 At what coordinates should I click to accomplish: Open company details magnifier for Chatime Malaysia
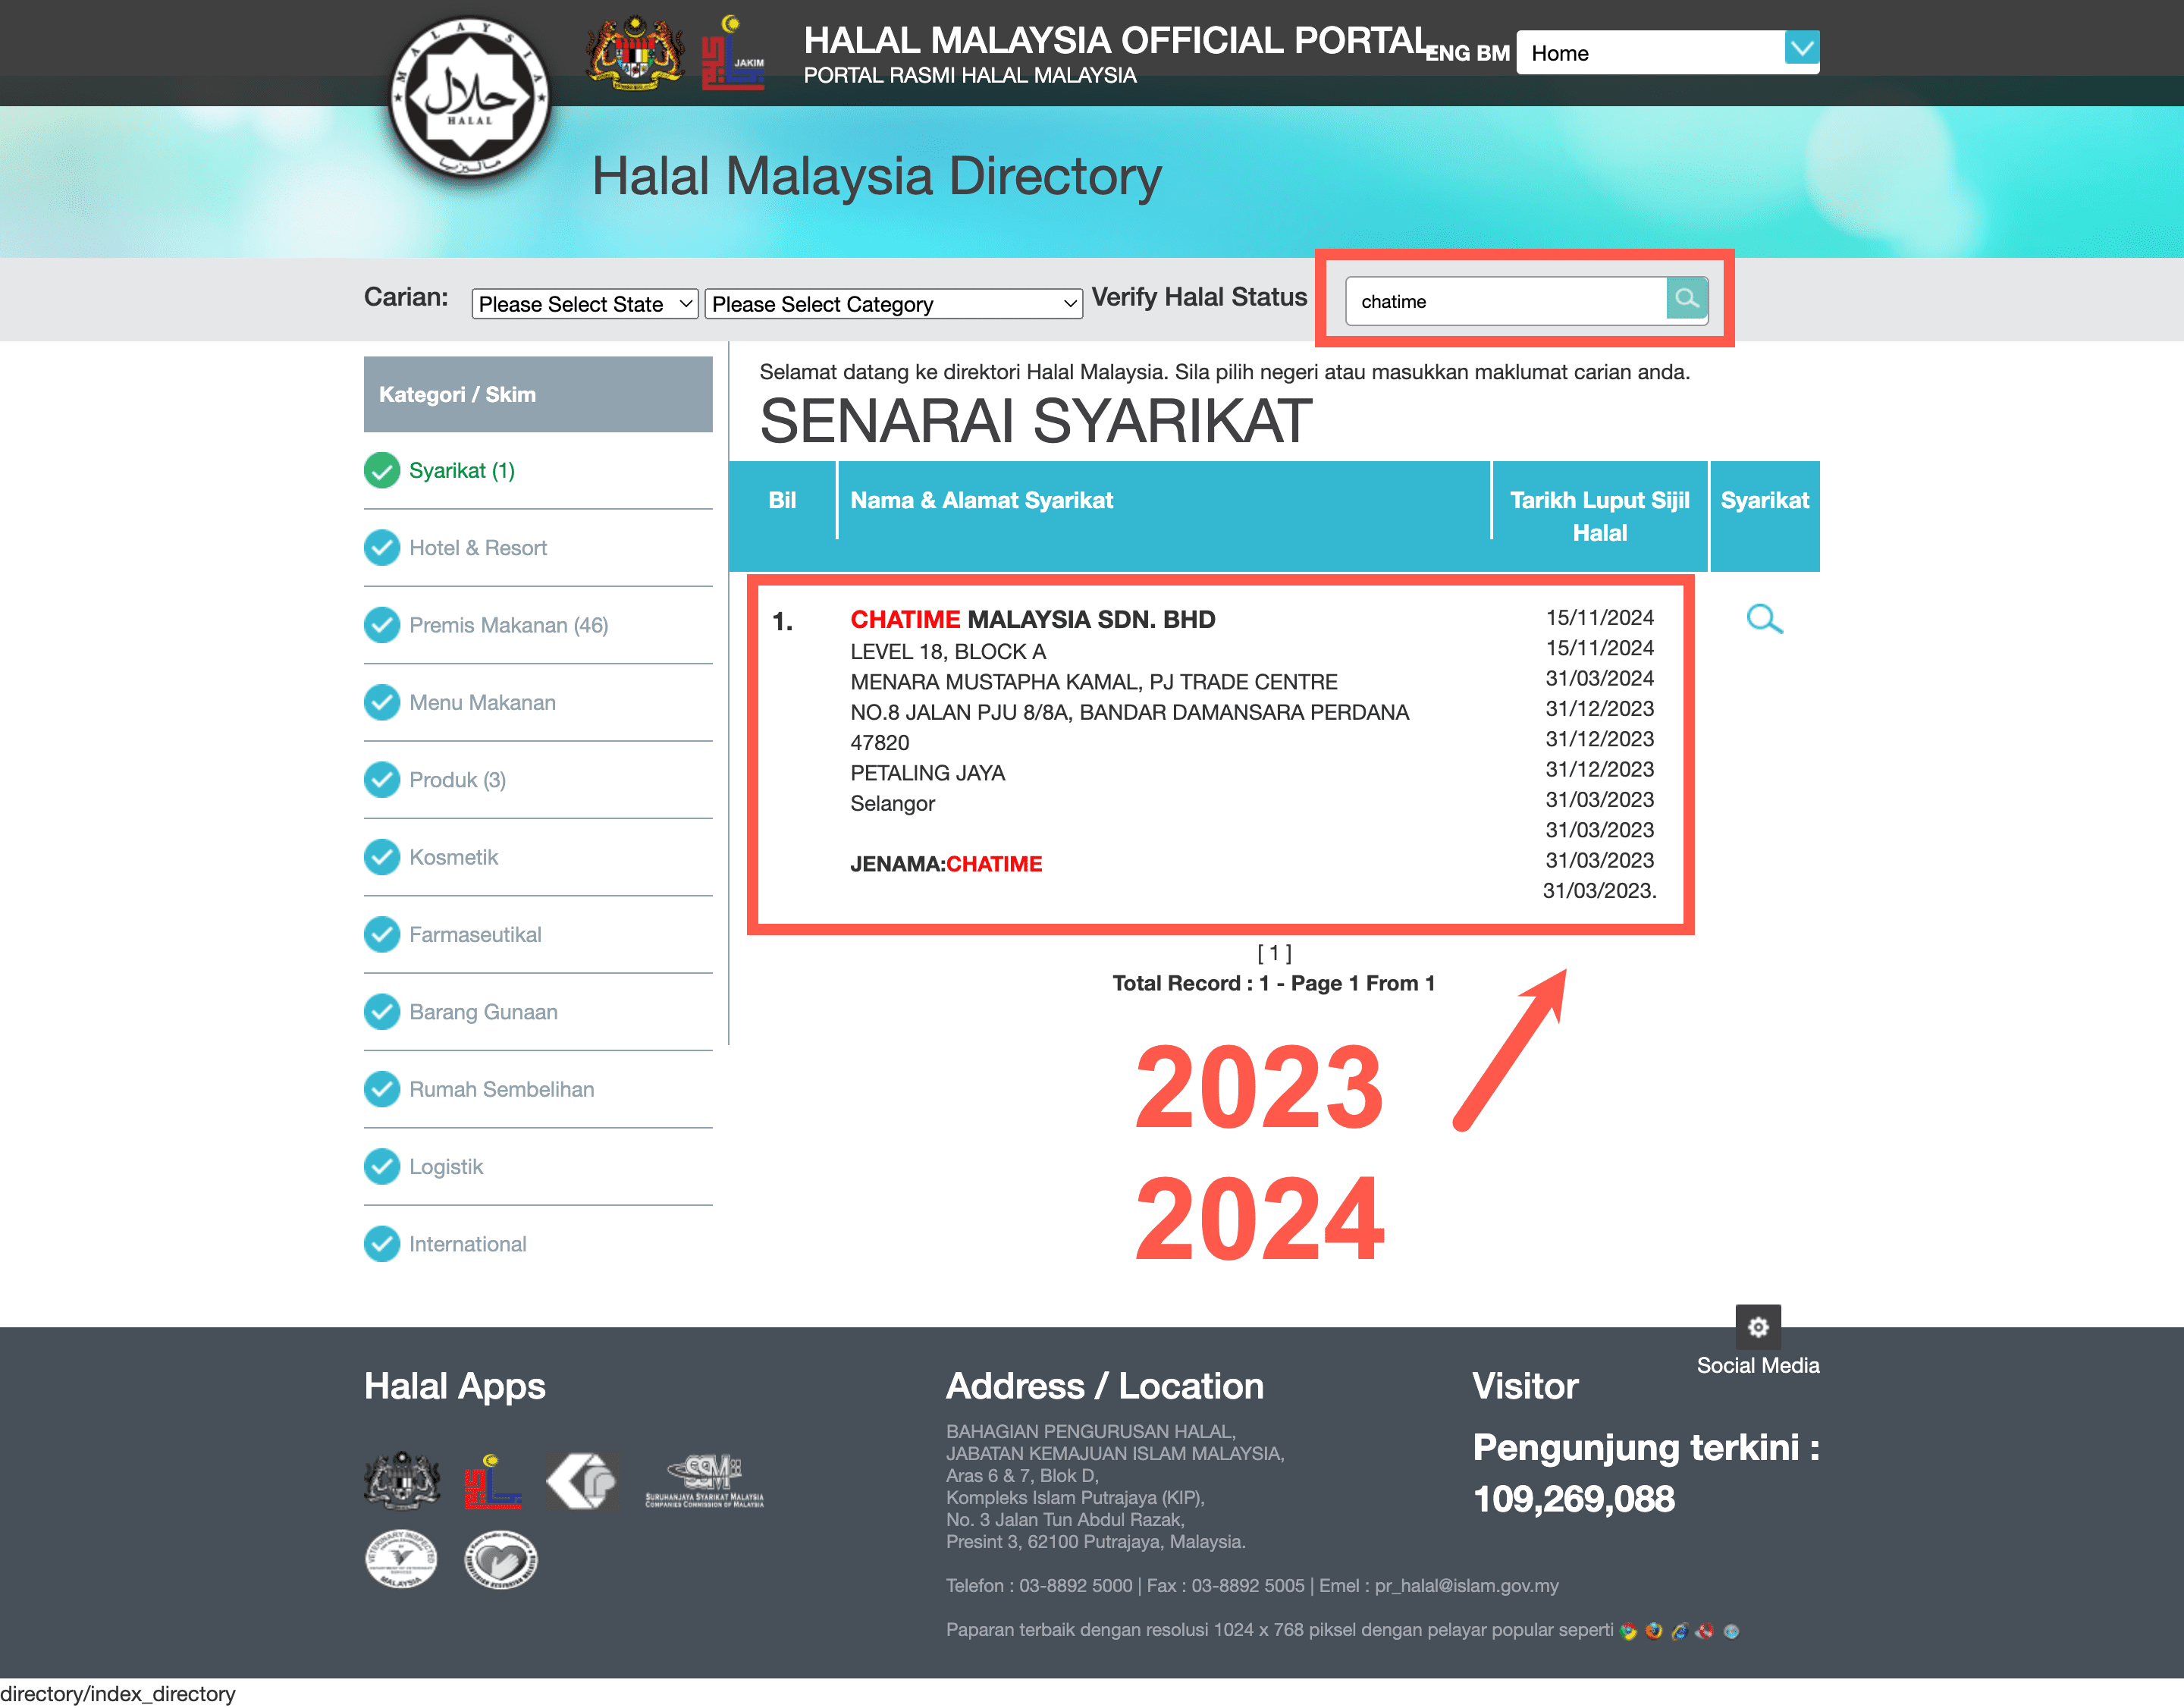(1764, 619)
